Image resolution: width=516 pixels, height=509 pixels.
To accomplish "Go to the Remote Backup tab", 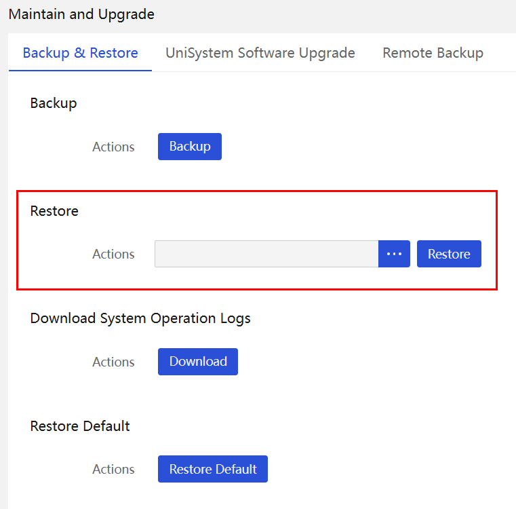I will (433, 53).
